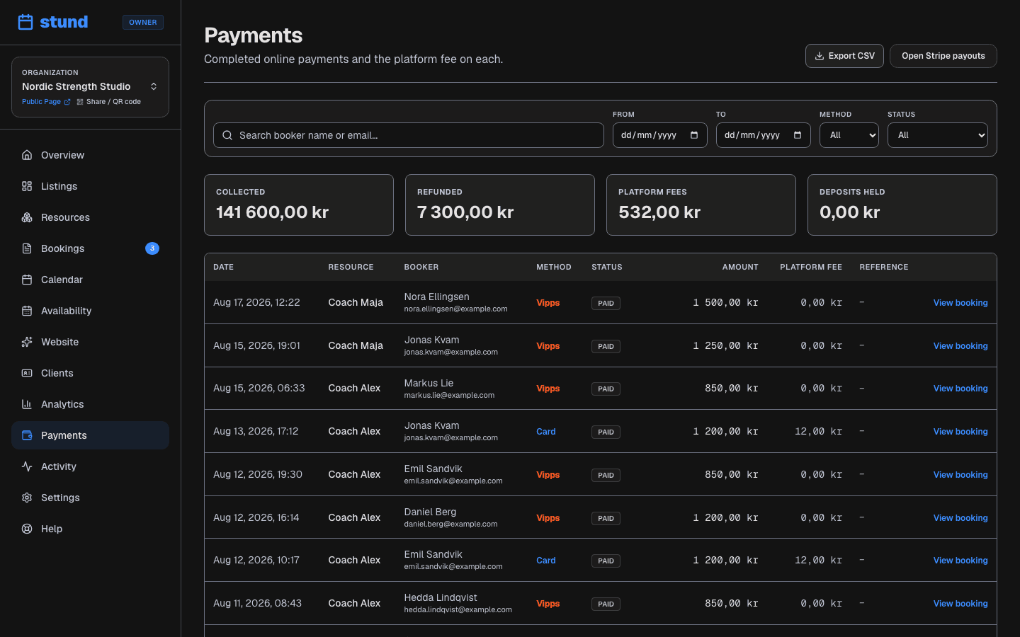Click the DEPOSITS HELD 0,00 kr card
1020x637 pixels.
coord(902,205)
